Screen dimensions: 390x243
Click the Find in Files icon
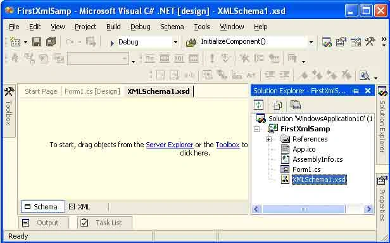[x=191, y=43]
